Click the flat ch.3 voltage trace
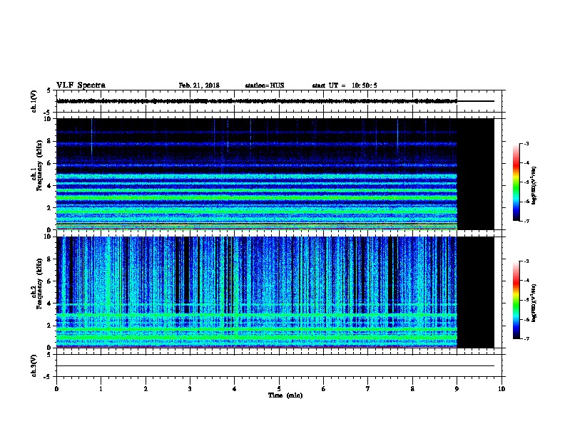This screenshot has width=565, height=436. click(x=275, y=366)
